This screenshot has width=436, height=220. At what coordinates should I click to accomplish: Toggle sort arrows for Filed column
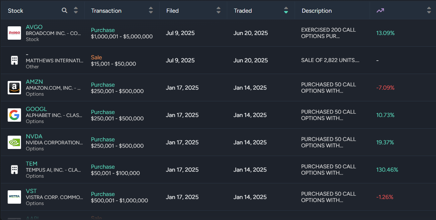219,11
